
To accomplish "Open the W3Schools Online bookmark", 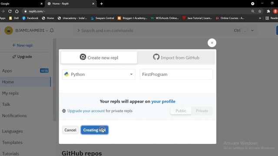I will (165, 18).
